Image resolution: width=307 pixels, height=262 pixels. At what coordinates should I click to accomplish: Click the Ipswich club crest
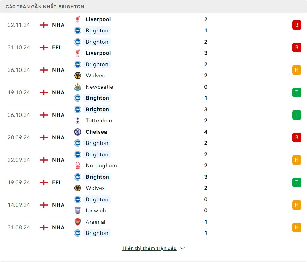78,211
